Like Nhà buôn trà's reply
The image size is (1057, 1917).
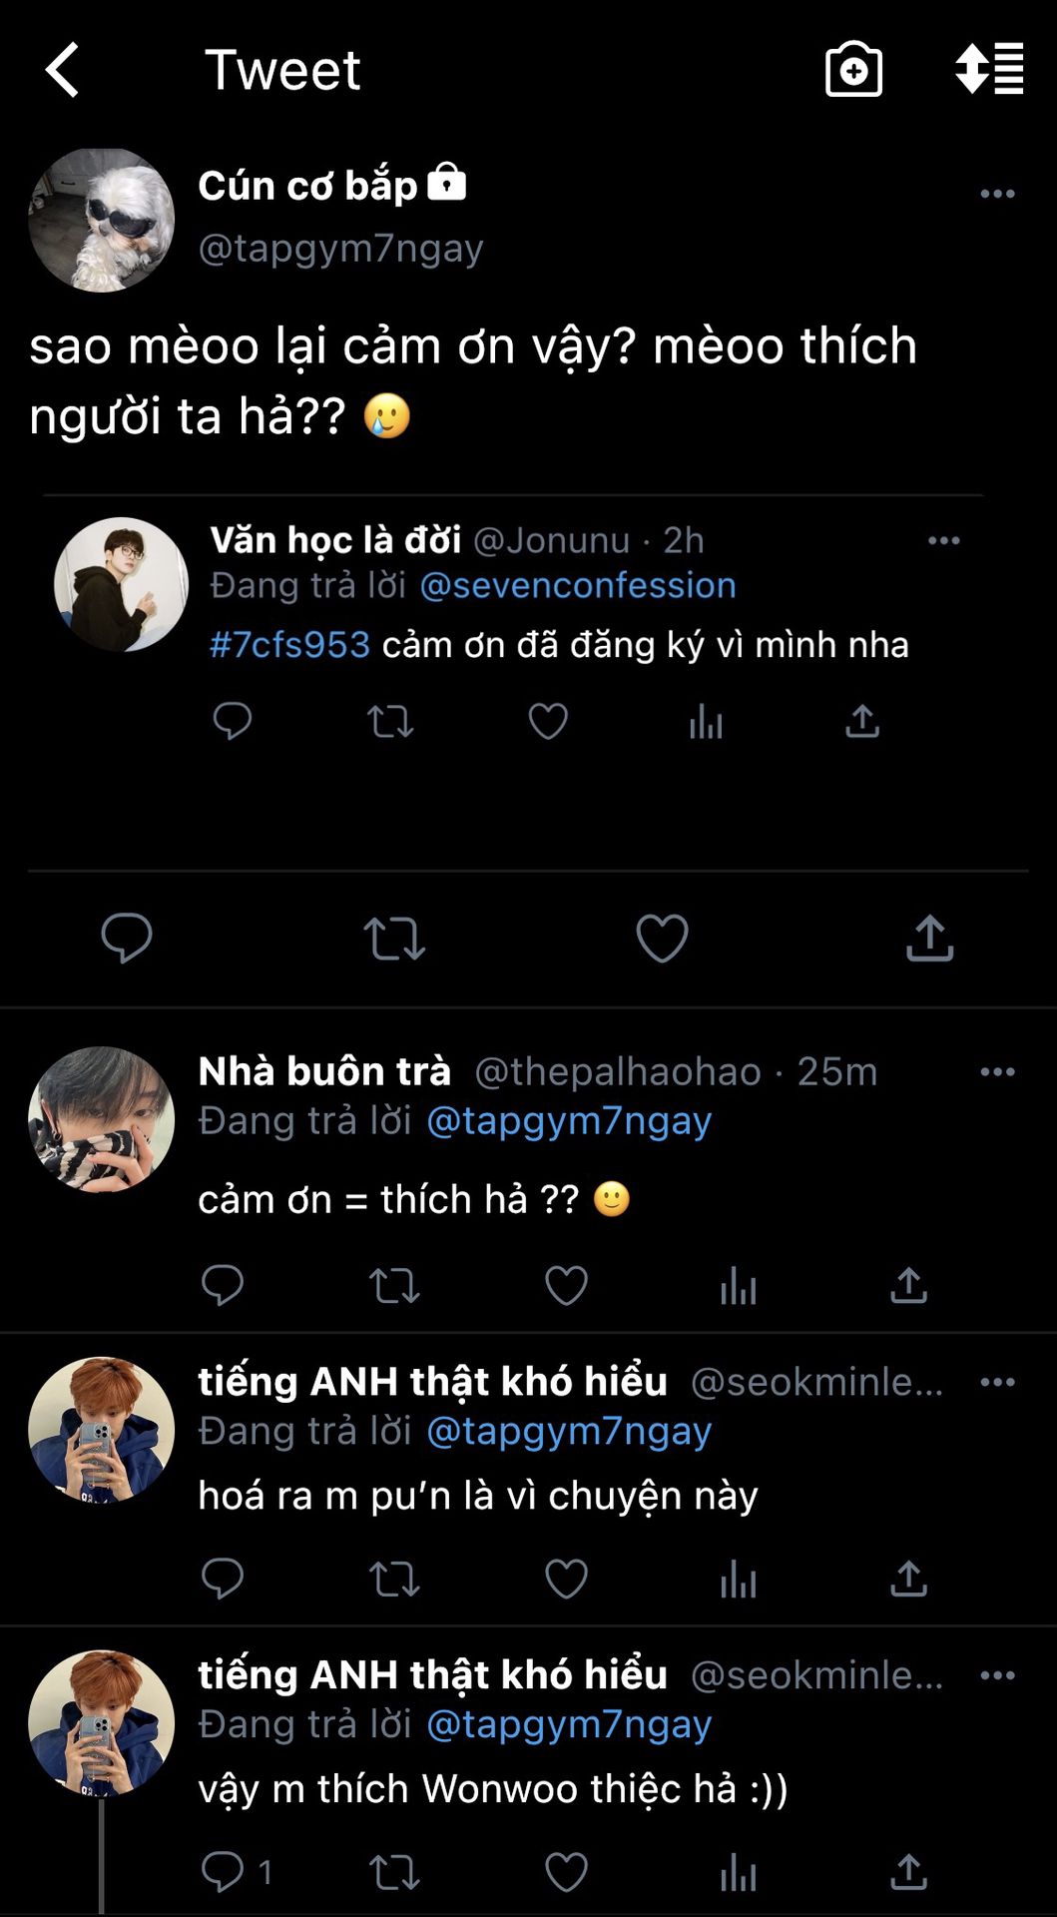coord(566,1286)
